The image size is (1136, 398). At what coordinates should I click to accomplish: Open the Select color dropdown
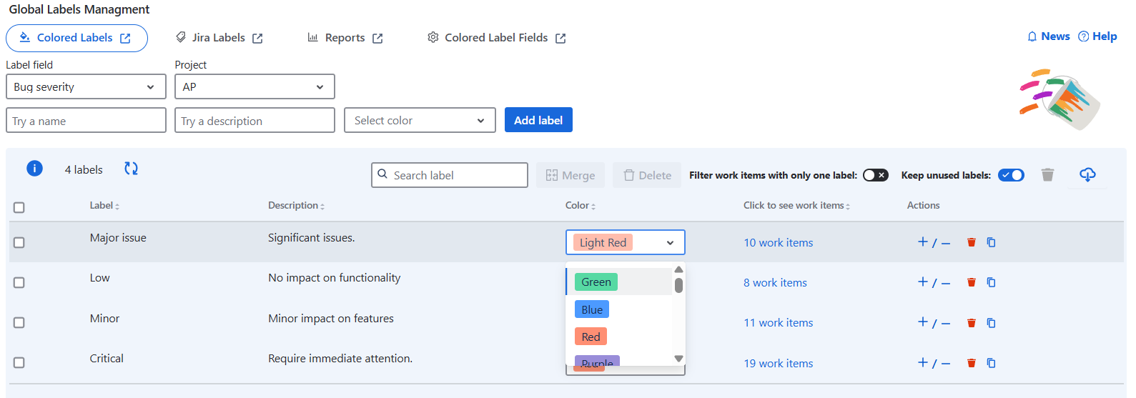420,121
